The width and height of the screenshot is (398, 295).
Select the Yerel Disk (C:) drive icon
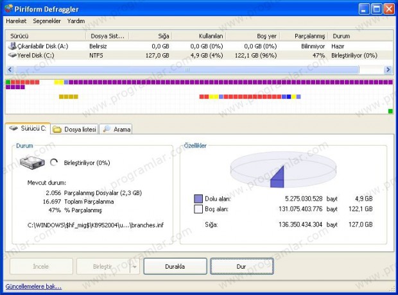tap(12, 55)
